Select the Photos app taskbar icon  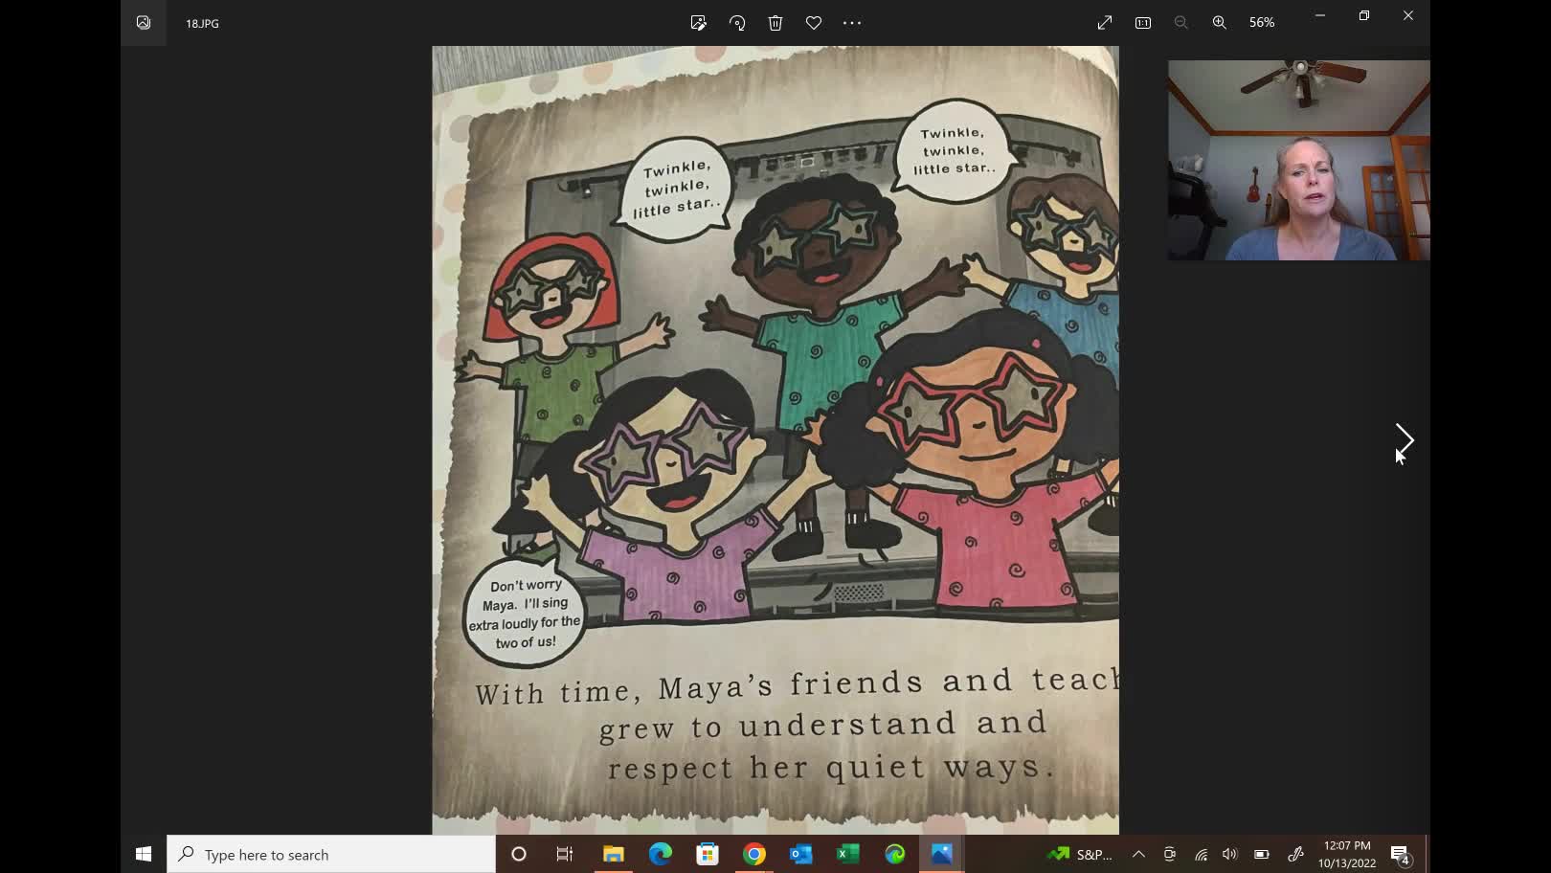(x=942, y=854)
